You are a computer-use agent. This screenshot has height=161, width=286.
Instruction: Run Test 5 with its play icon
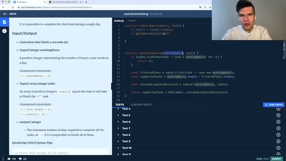coord(278,115)
